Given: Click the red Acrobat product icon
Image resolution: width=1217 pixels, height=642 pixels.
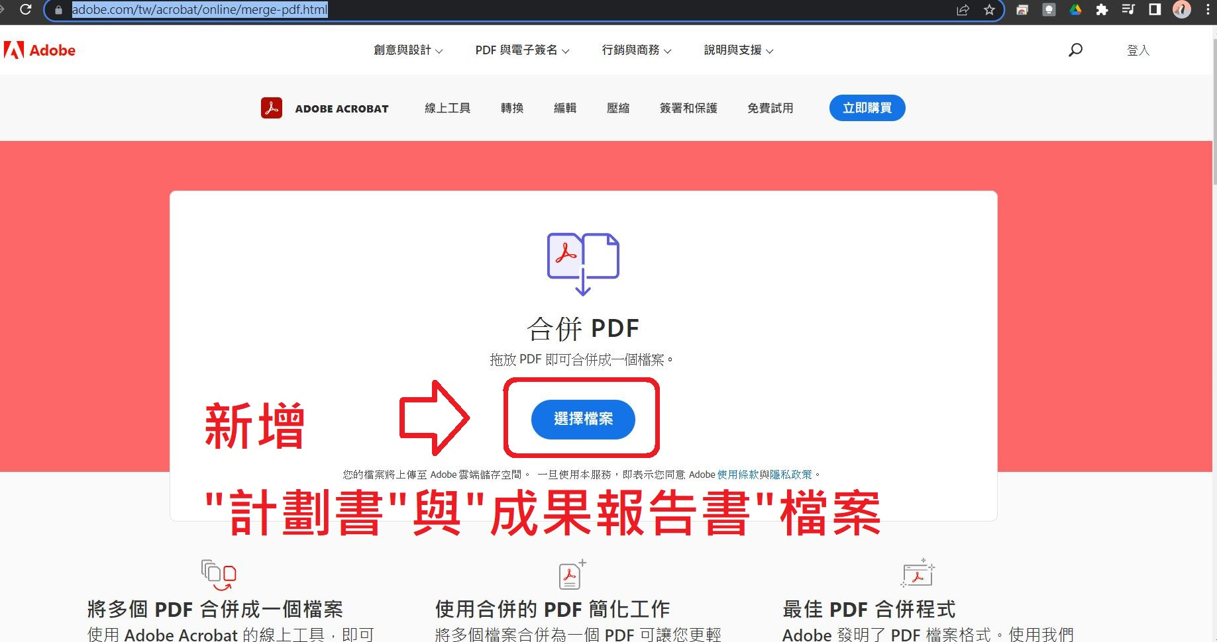Looking at the screenshot, I should [272, 108].
